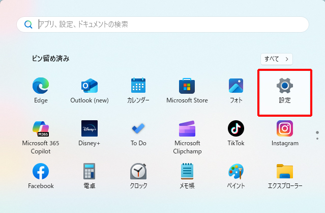Launch Microsoft Clipchamp

187,129
